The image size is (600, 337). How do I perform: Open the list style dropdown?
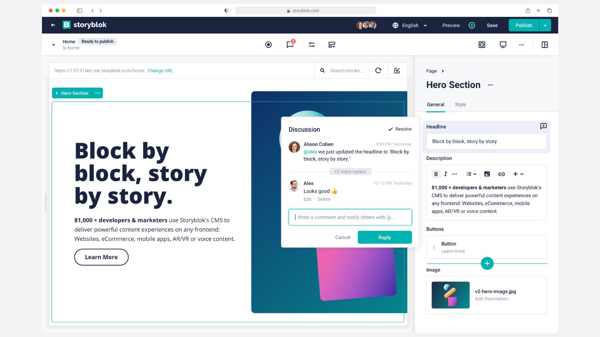coord(471,174)
